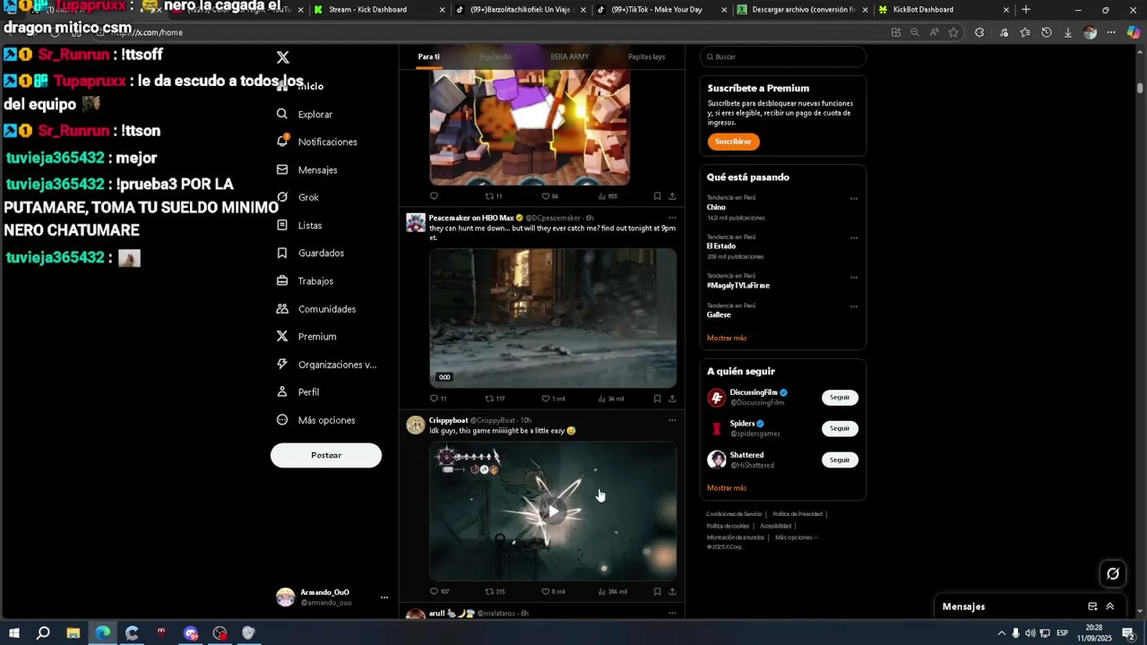View stats of Peacemaker post (34 mil)
The image size is (1147, 645).
point(611,399)
